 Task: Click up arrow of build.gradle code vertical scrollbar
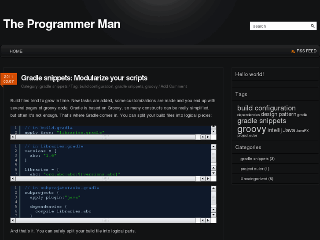(213, 127)
